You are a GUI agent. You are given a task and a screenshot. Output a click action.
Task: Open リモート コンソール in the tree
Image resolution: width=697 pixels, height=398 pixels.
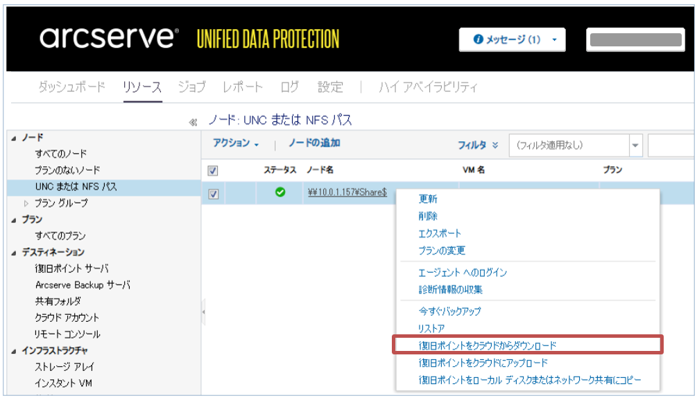coord(67,334)
